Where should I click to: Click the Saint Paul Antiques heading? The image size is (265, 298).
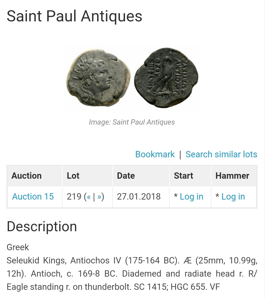(74, 16)
